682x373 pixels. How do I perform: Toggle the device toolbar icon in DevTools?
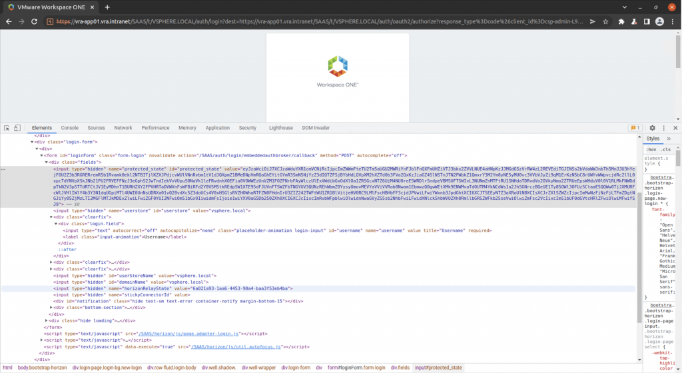17,128
